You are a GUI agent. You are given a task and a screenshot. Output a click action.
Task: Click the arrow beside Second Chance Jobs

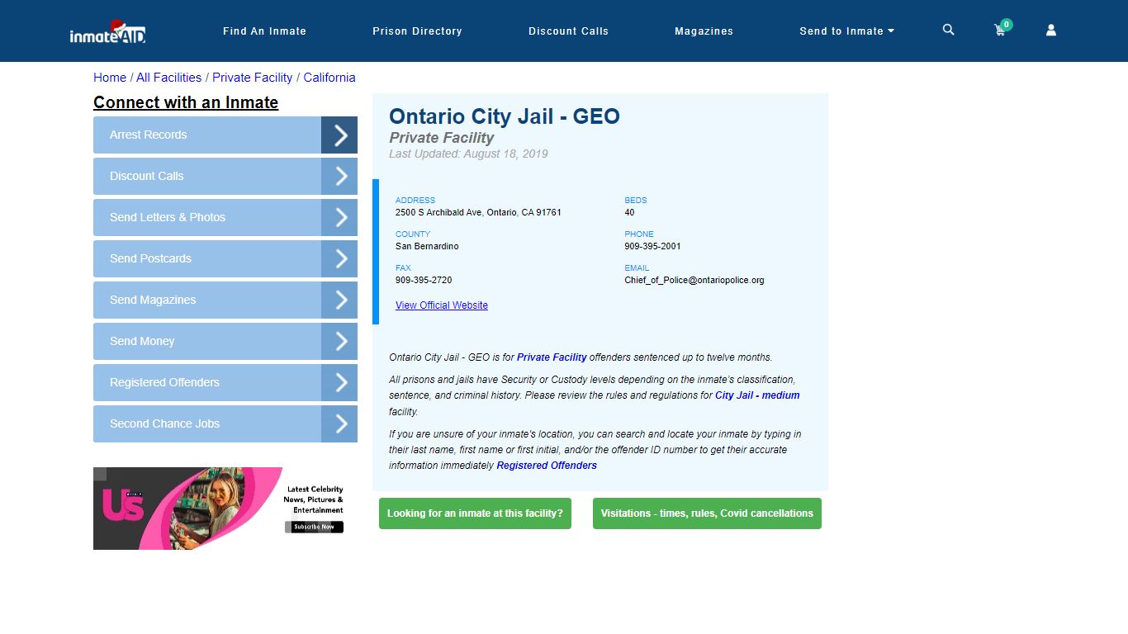(x=339, y=423)
